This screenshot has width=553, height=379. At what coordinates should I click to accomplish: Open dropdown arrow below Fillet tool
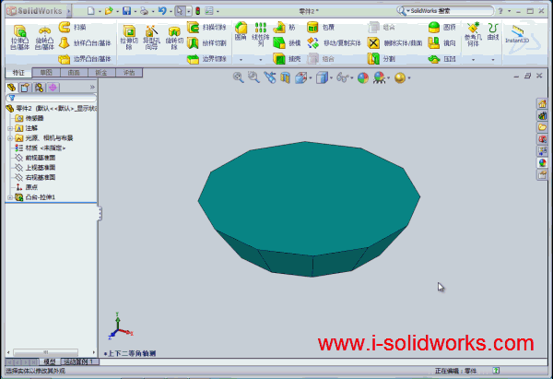click(x=241, y=60)
